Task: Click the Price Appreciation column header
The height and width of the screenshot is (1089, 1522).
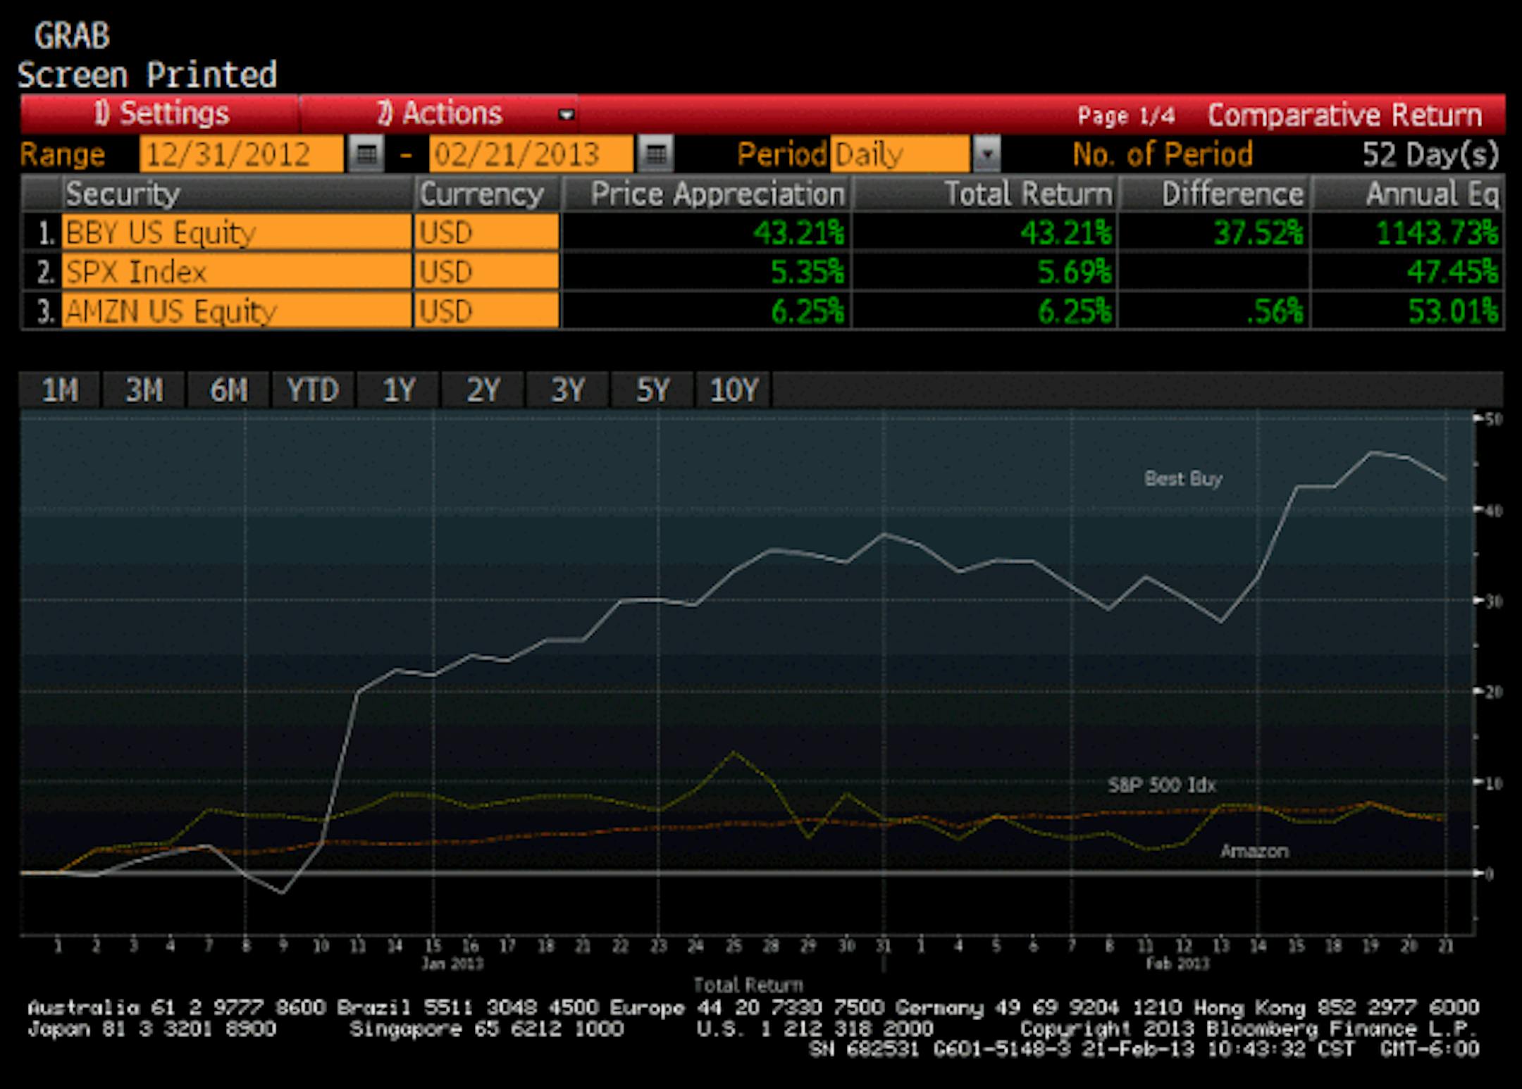Action: point(707,194)
